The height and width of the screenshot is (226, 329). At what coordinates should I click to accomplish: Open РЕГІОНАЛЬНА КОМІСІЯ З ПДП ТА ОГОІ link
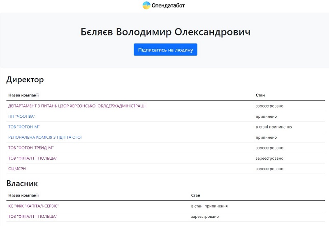point(45,137)
